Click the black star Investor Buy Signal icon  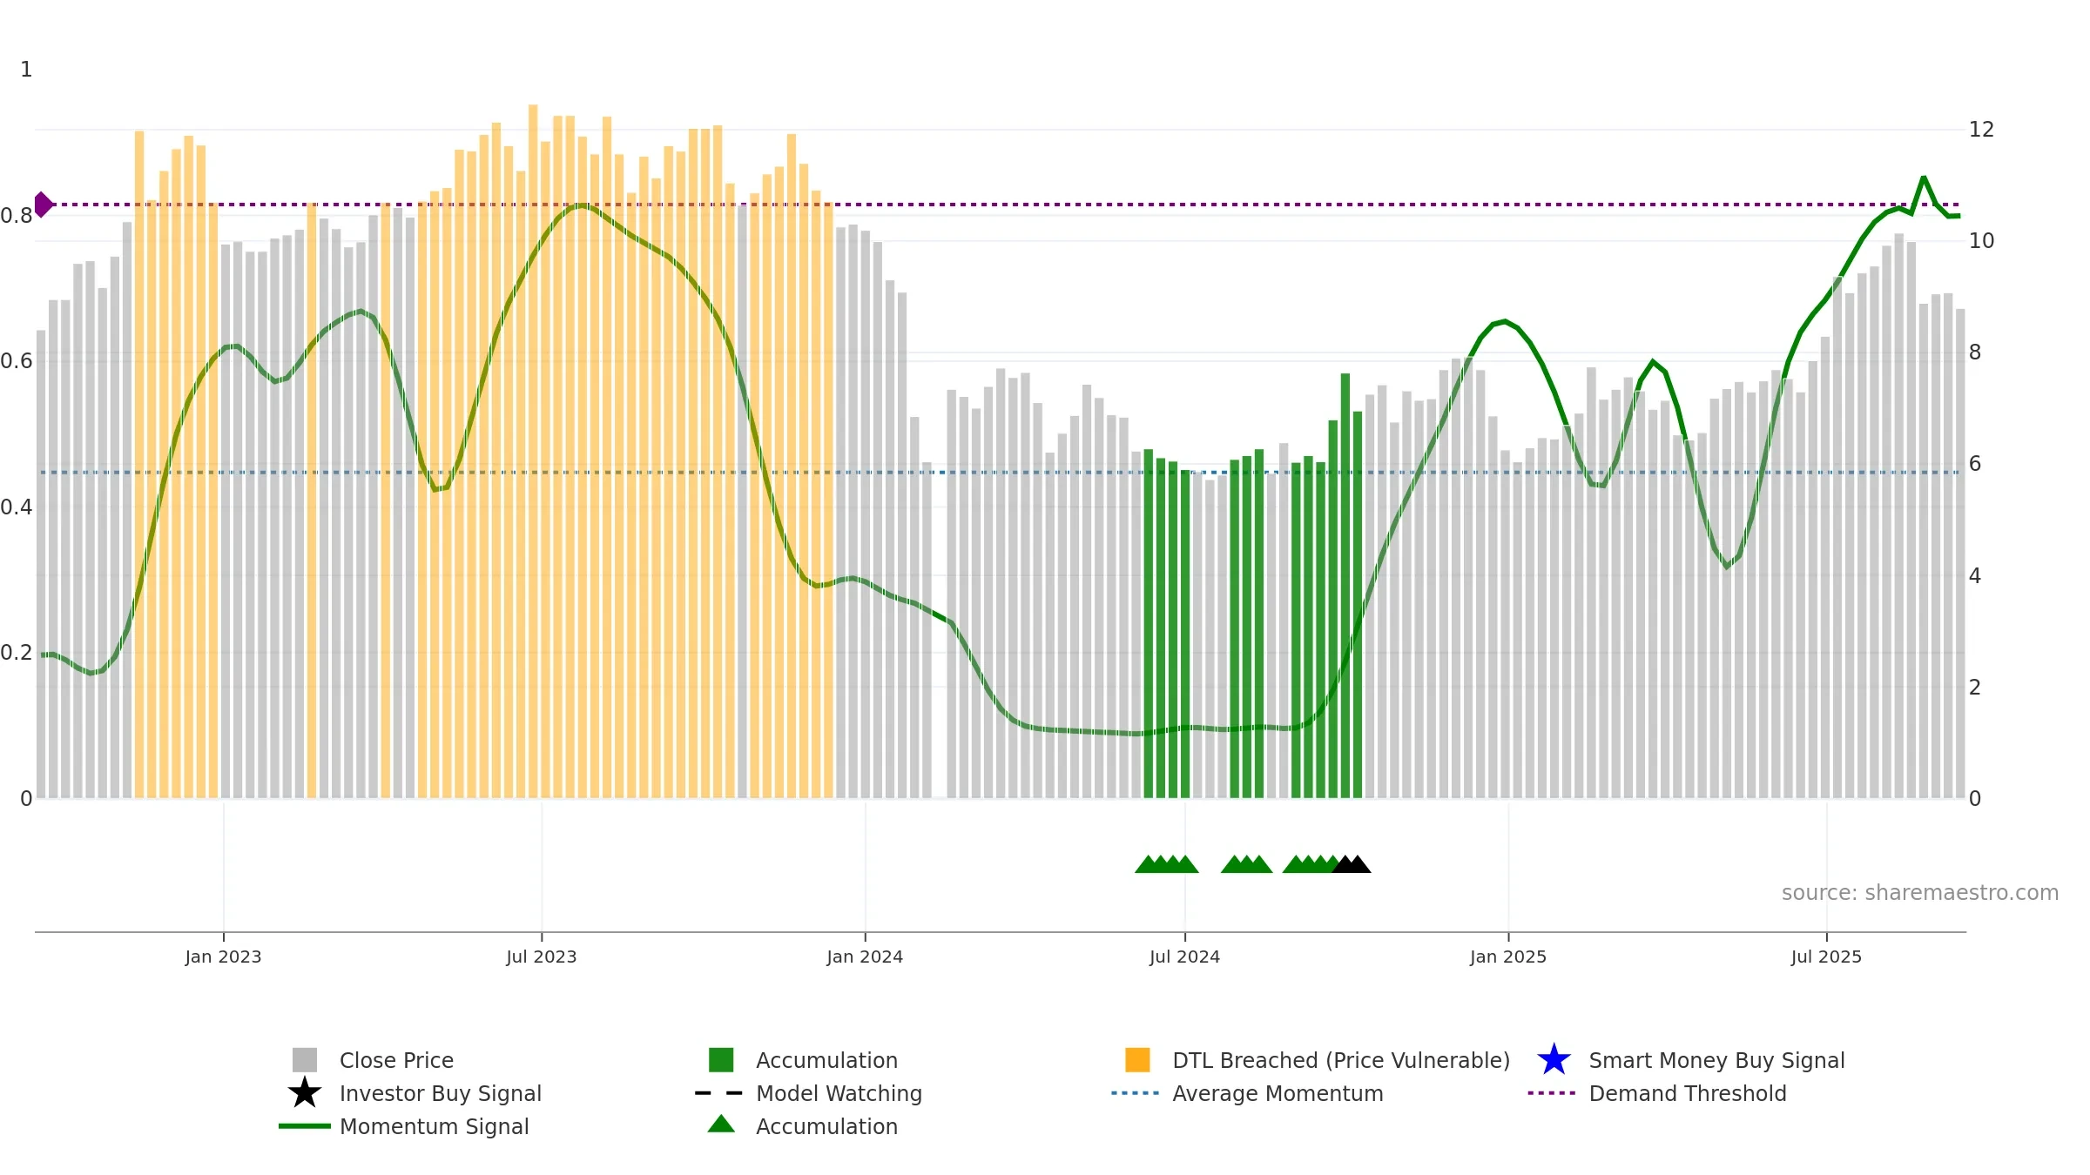coord(305,1093)
